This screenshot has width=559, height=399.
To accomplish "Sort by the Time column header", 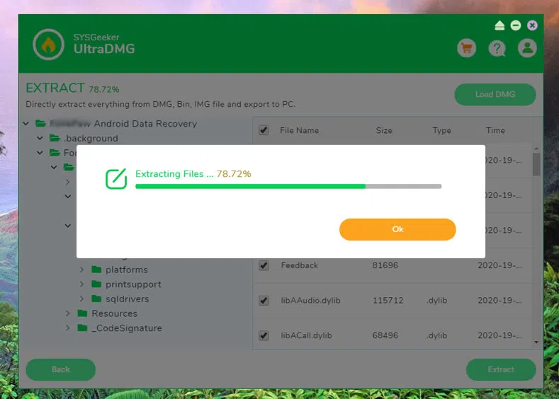I will pyautogui.click(x=495, y=130).
